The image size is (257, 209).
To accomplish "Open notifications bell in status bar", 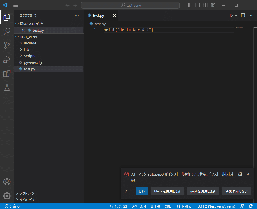I will coord(251,206).
